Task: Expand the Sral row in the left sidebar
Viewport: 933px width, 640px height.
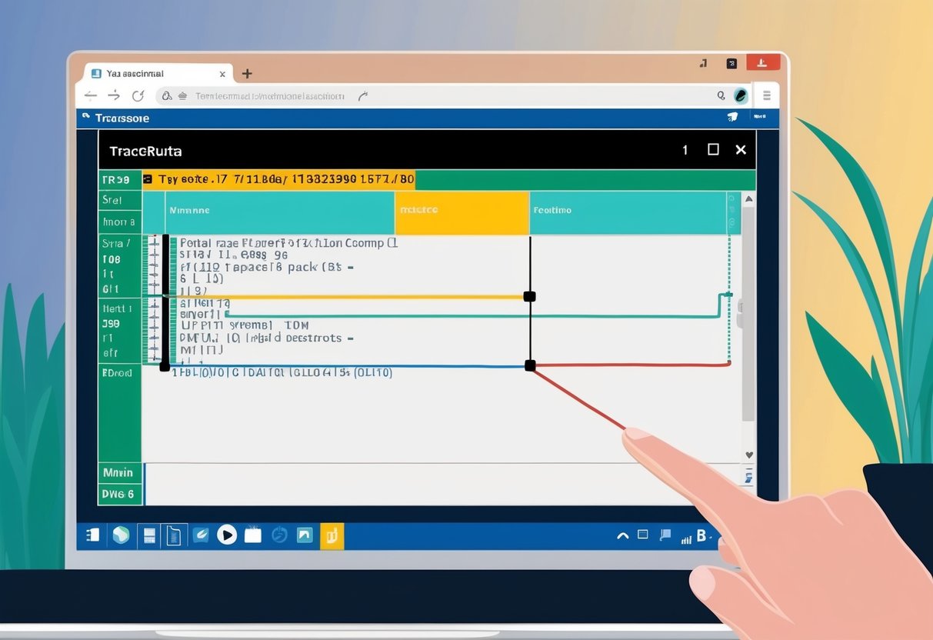Action: [119, 199]
